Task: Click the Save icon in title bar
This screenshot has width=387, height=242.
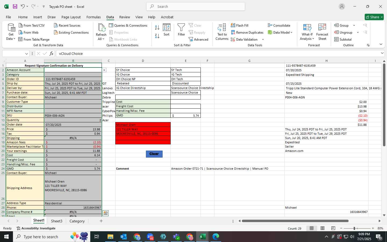Action: (x=15, y=6)
